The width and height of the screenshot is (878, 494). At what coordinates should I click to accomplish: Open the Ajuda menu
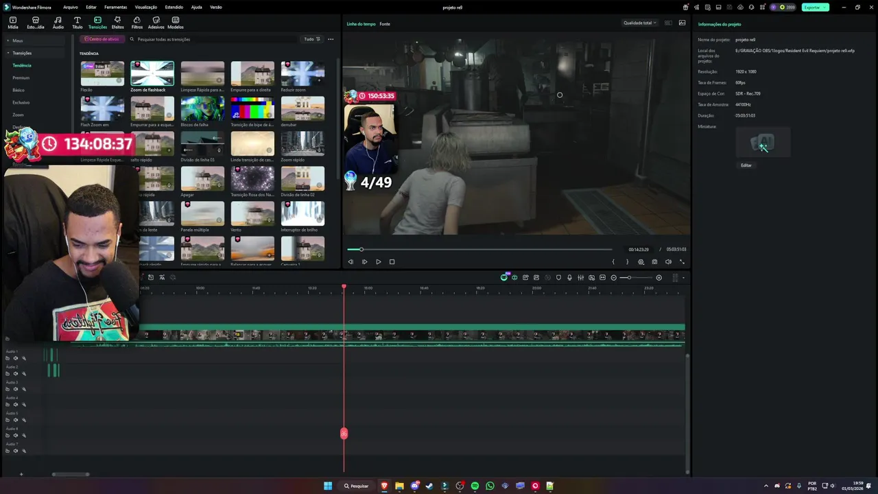(x=196, y=7)
